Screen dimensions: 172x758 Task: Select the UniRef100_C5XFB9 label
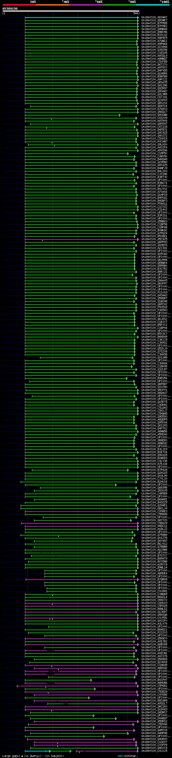tap(154, 62)
